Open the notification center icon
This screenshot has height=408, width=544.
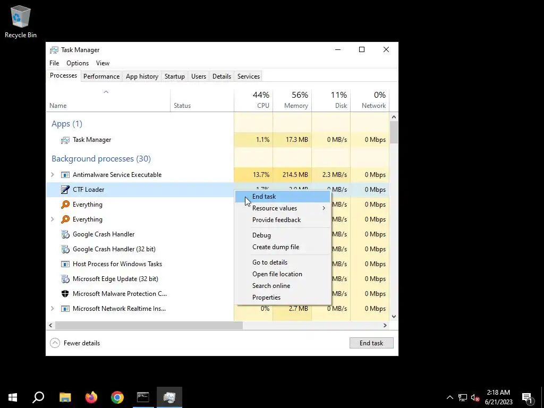coord(527,397)
